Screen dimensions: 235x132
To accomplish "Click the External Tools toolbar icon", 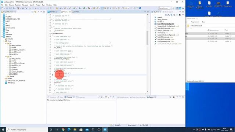I will (x=89, y=8).
